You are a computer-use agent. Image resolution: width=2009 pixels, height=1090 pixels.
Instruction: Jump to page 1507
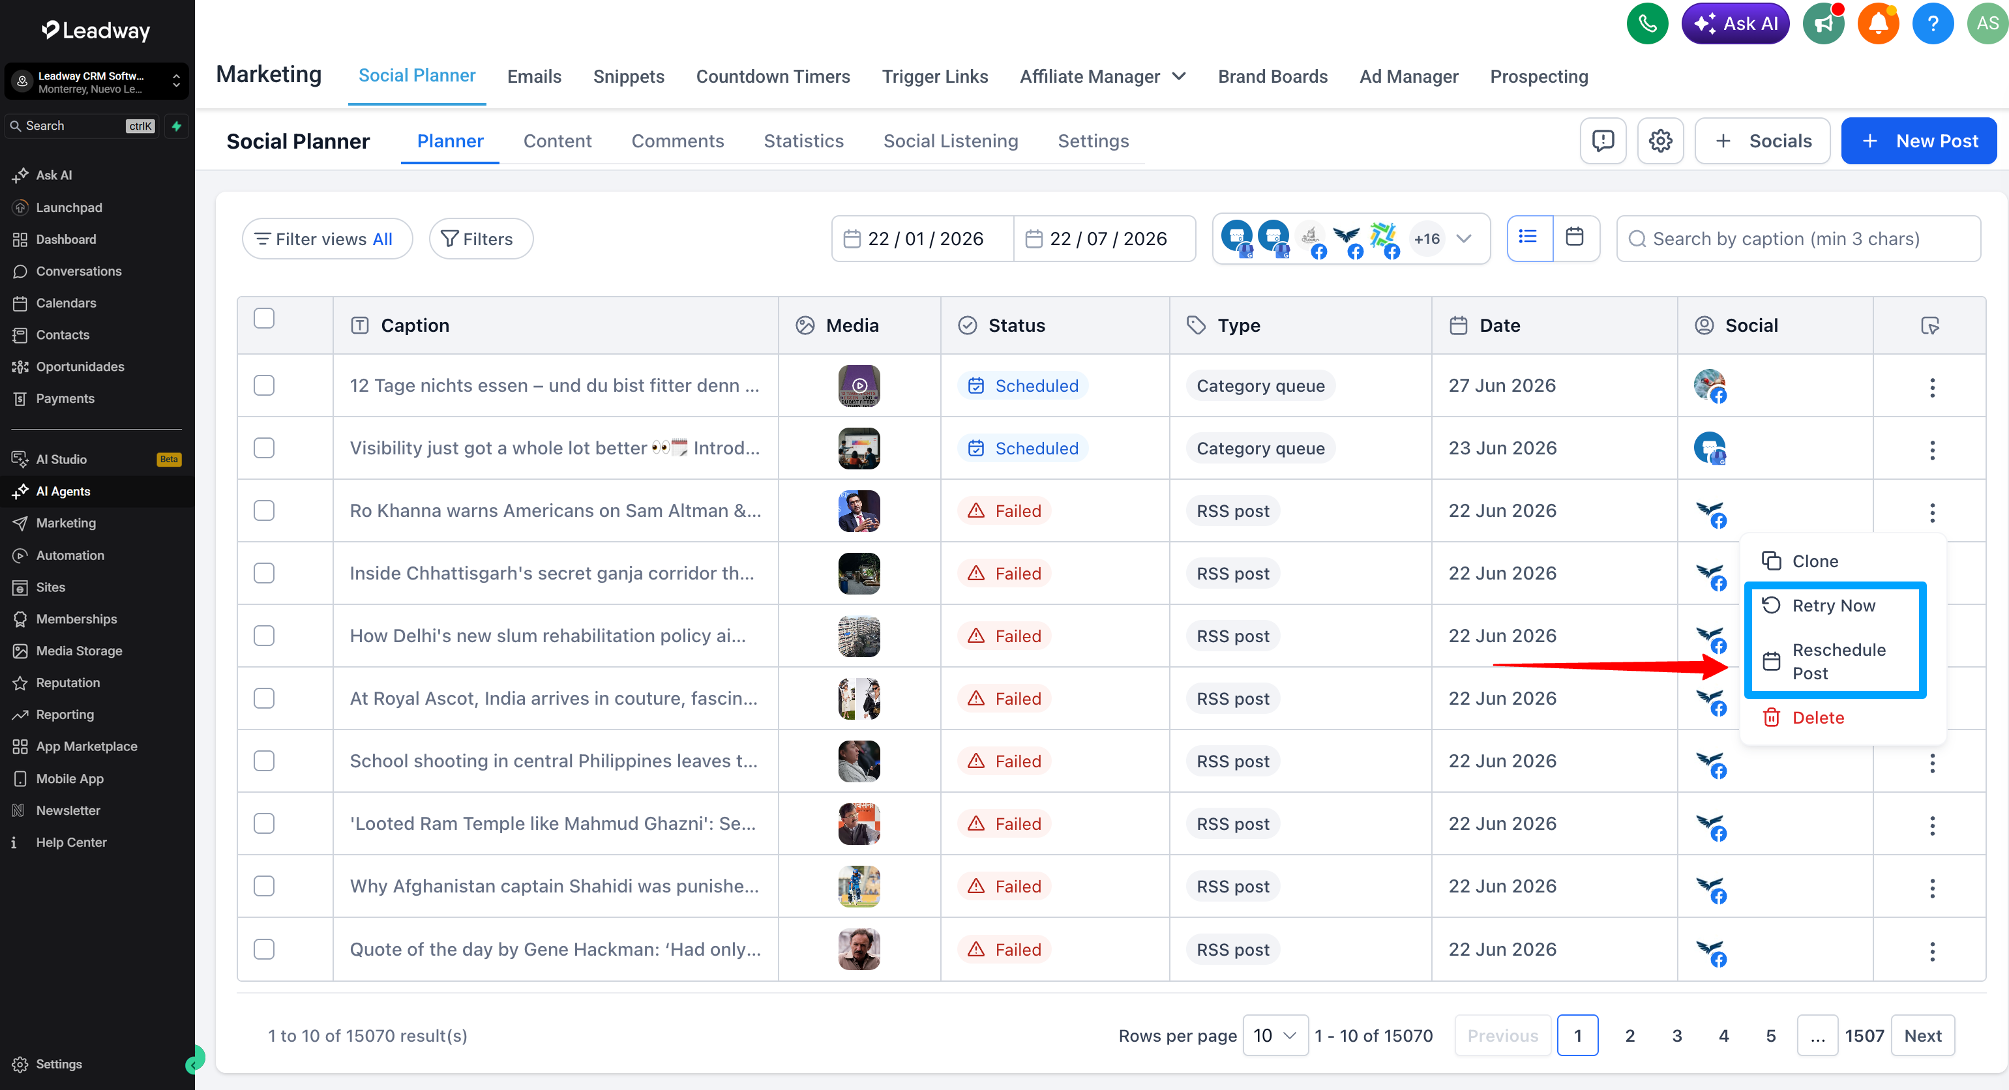tap(1864, 1035)
